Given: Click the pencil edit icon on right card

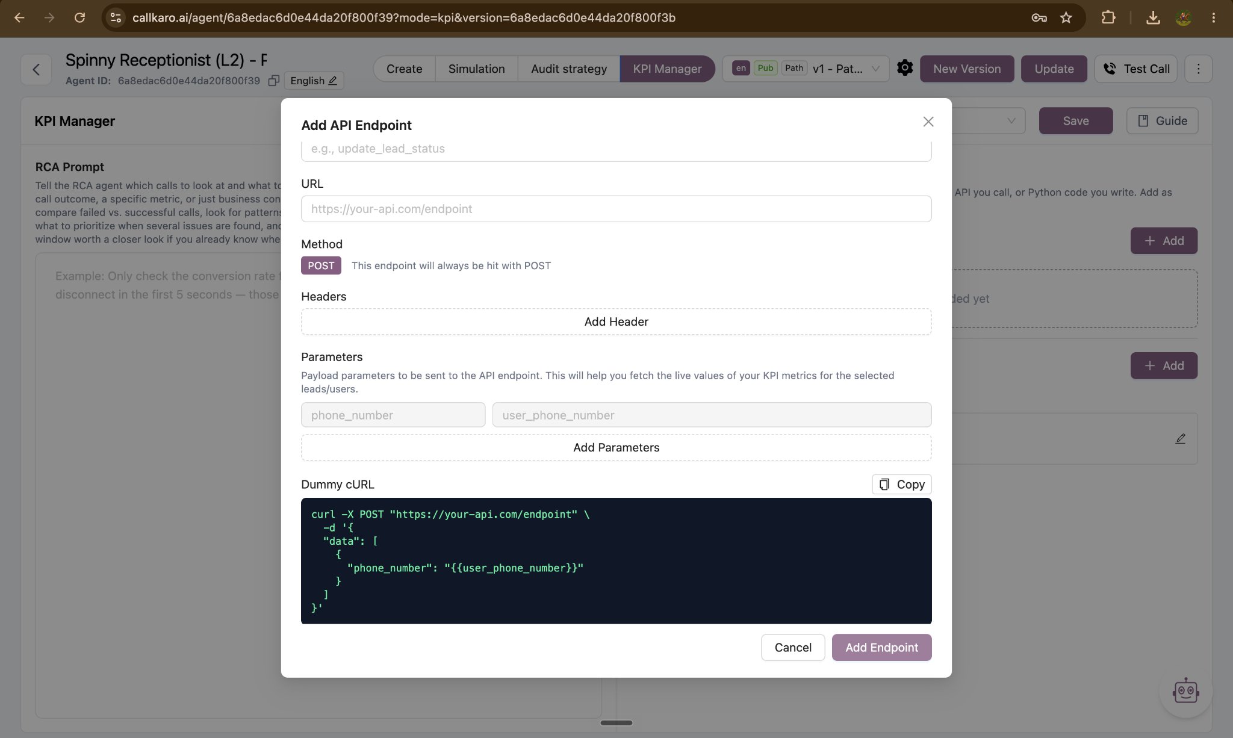Looking at the screenshot, I should pyautogui.click(x=1181, y=439).
